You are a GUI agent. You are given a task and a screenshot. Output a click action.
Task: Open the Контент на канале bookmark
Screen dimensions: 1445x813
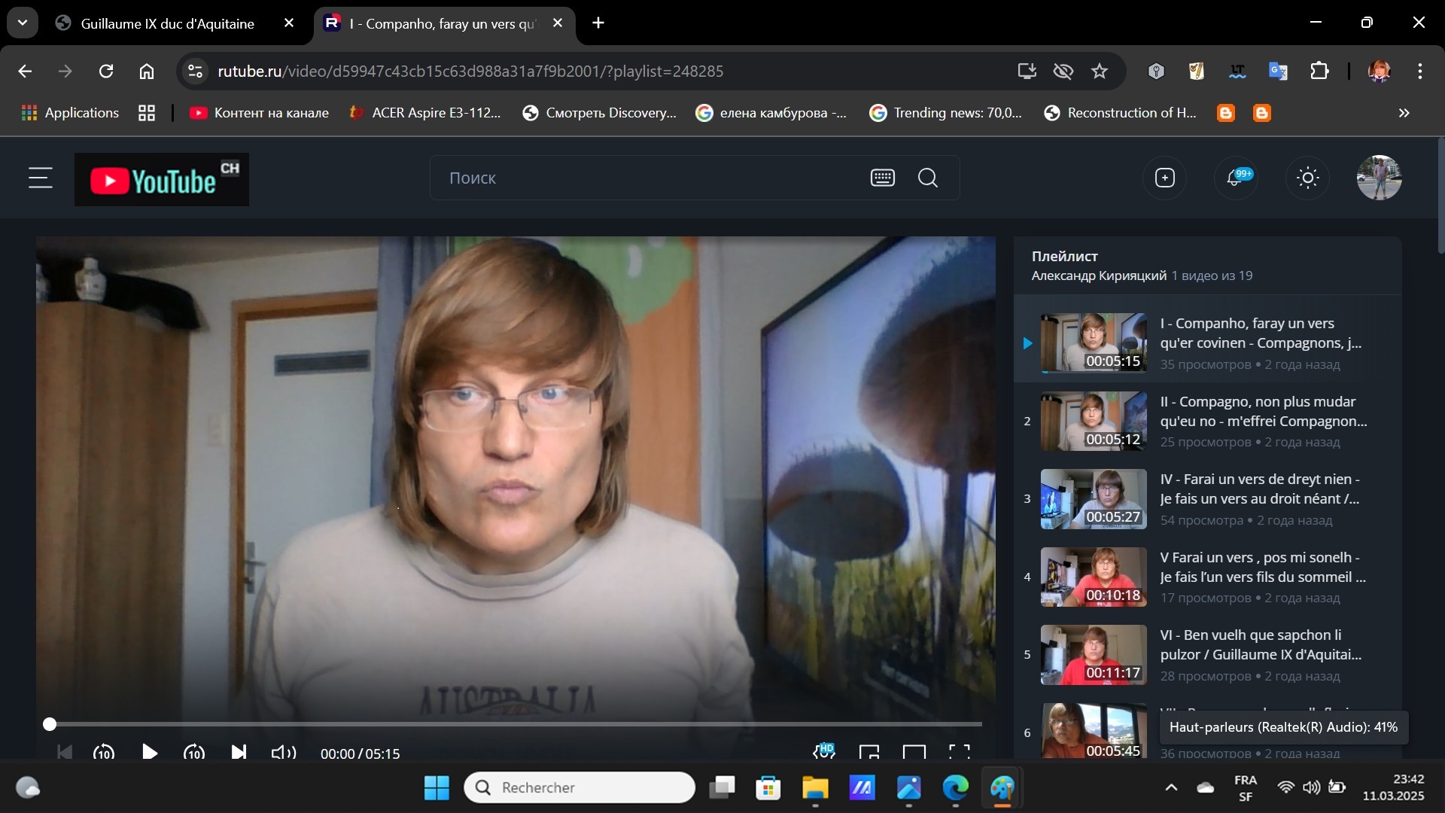point(259,113)
